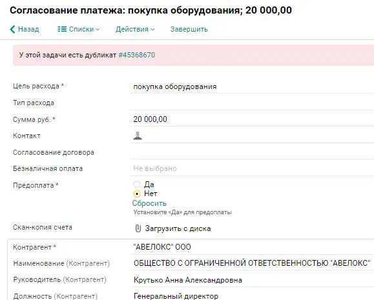Click the empty Согласование договора field
Screen dimensions: 374x300
pos(252,152)
